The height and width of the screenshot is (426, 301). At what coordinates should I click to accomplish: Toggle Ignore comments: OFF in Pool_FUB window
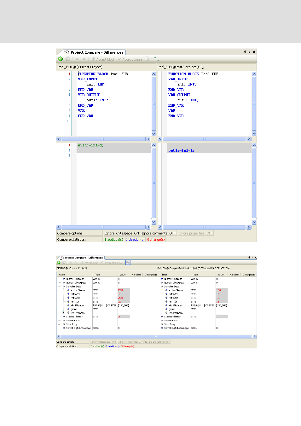159,233
